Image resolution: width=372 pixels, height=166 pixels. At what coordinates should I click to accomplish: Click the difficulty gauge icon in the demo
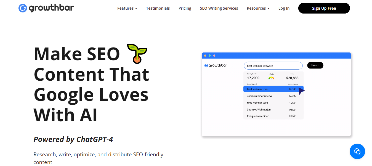(x=271, y=78)
